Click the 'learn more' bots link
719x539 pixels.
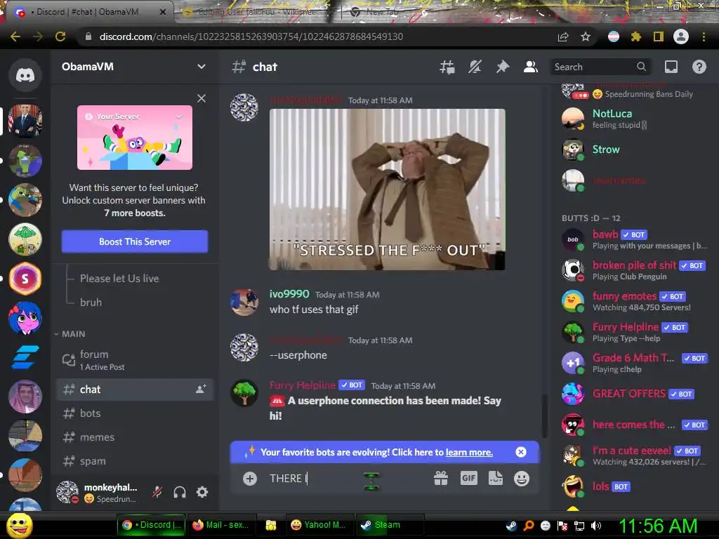(469, 453)
